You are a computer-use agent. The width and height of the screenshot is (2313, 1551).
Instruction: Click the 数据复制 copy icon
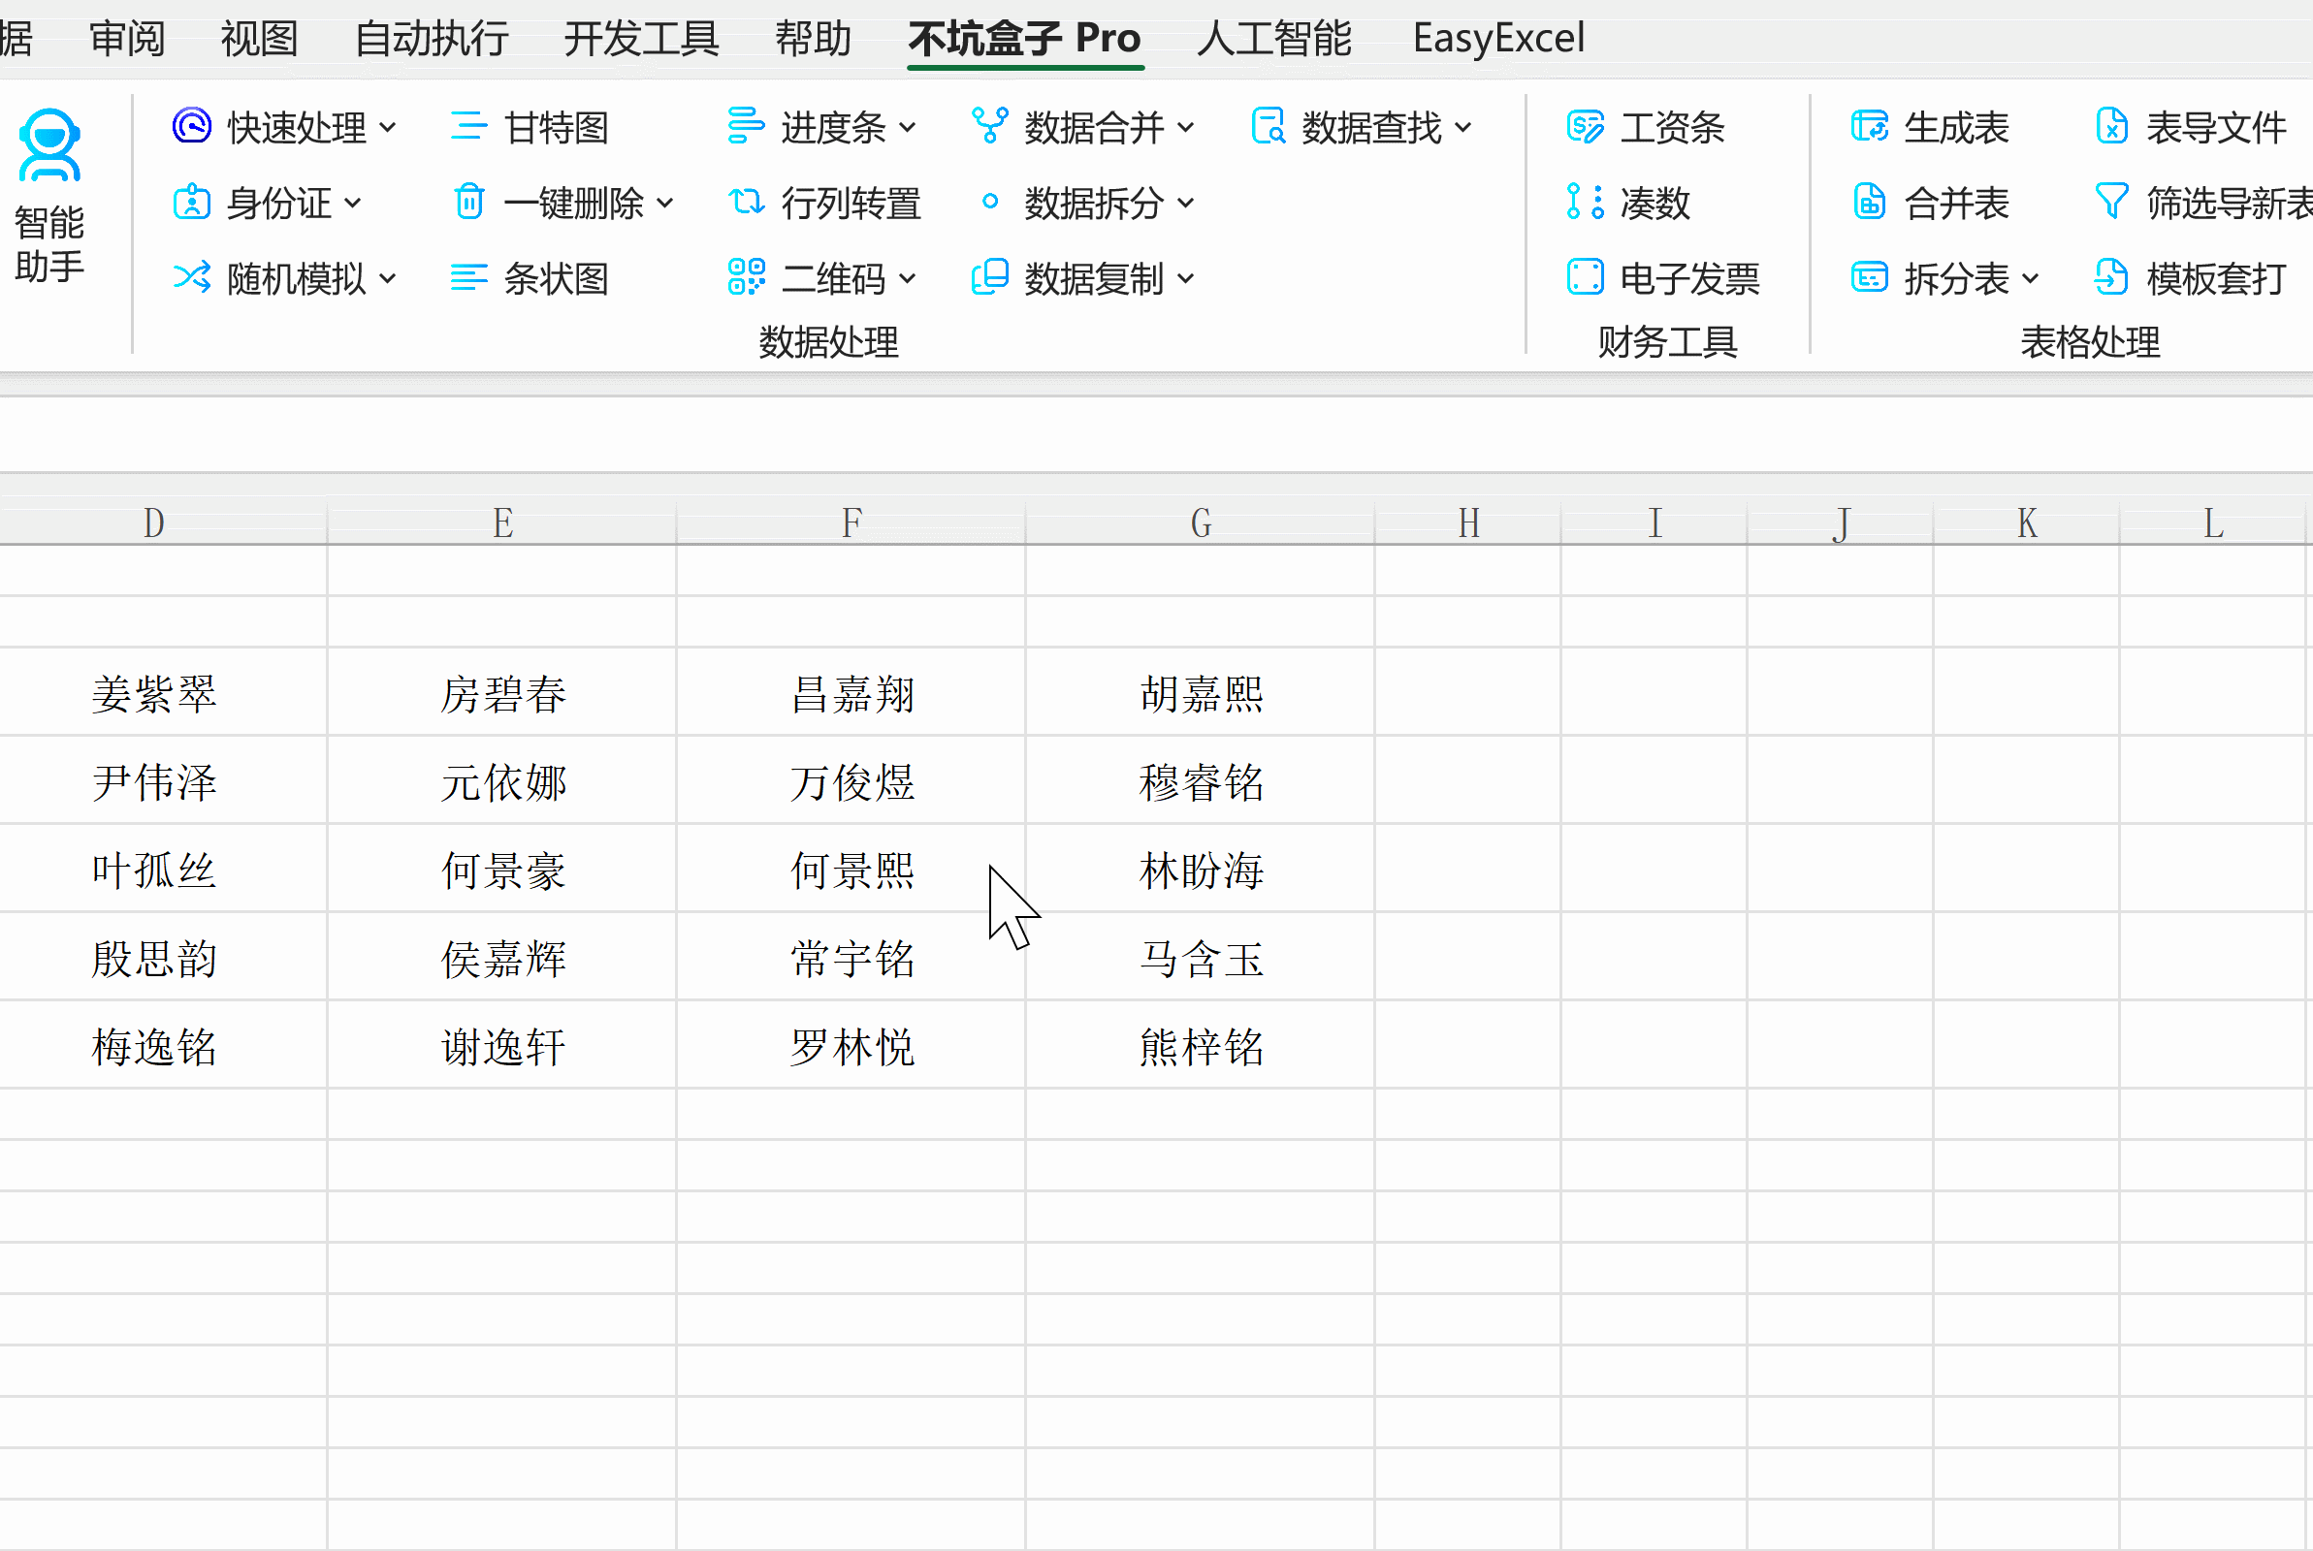coord(989,278)
